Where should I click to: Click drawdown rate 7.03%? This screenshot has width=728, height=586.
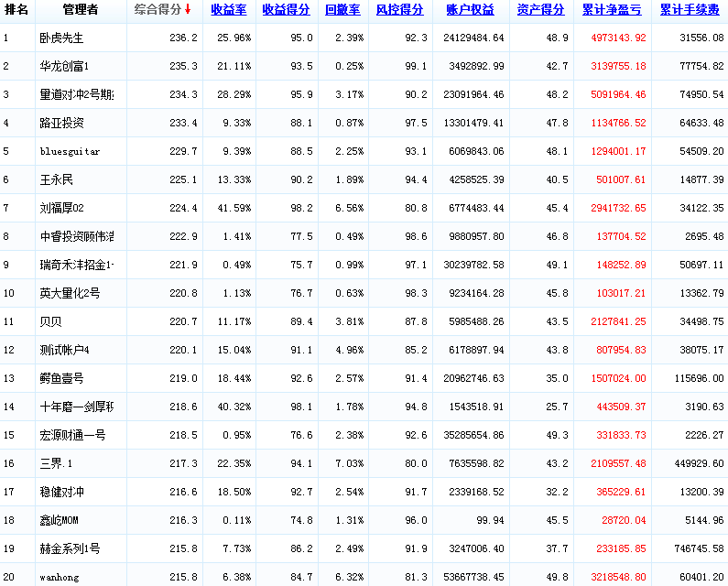(350, 463)
